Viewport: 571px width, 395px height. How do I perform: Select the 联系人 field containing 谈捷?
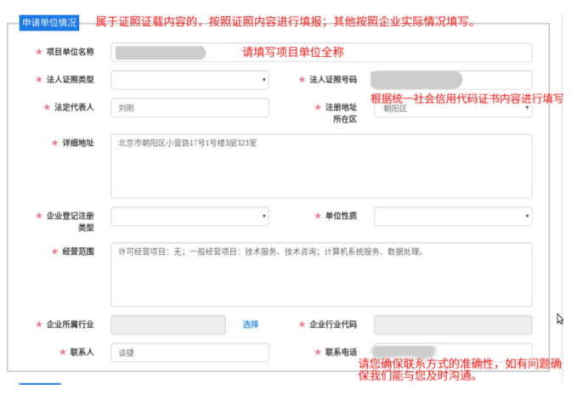[189, 353]
